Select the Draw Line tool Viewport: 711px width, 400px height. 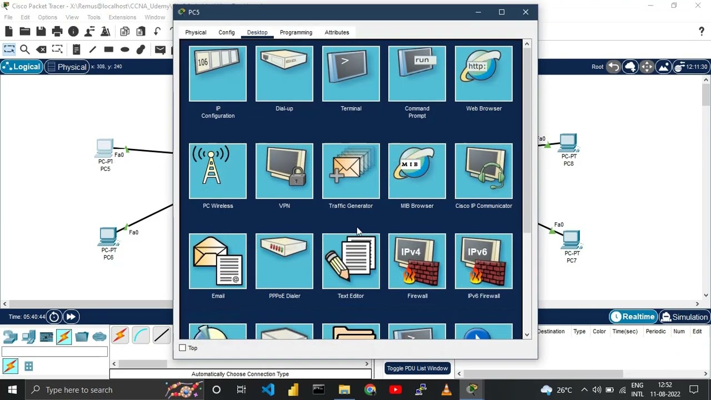click(92, 49)
